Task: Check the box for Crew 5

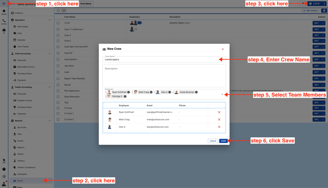Action: pyautogui.click(x=58, y=35)
